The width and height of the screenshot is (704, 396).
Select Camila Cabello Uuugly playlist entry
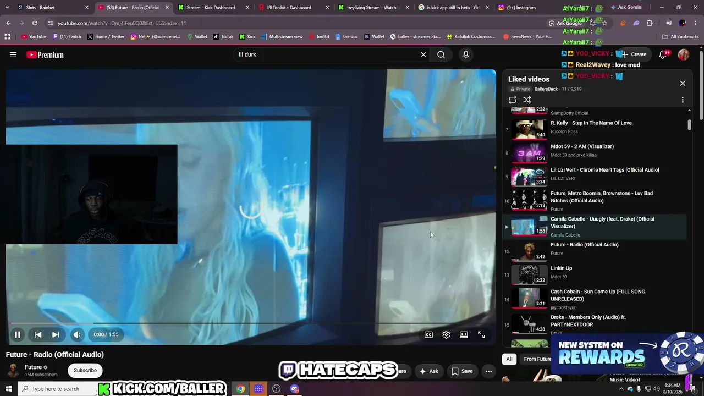coord(595,227)
